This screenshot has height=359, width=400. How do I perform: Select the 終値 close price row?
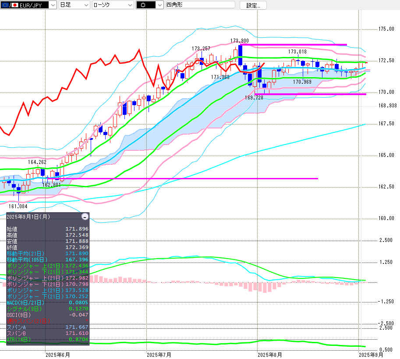48,247
